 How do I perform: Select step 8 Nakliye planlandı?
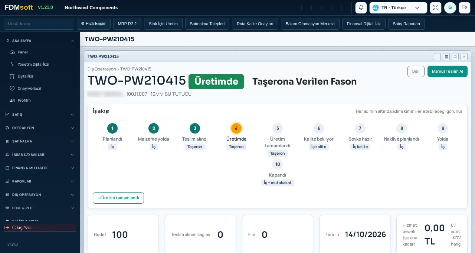click(x=402, y=128)
